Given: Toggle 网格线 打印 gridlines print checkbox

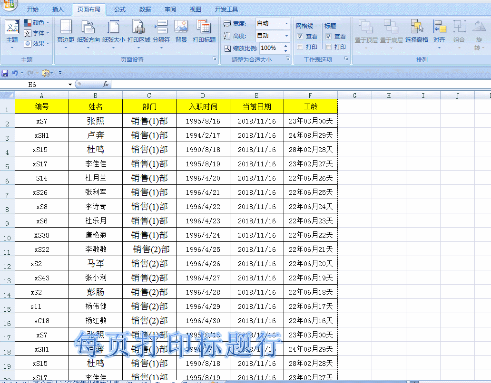Looking at the screenshot, I should [x=300, y=47].
